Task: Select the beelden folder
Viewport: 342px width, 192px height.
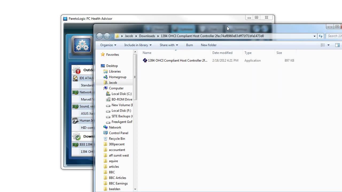Action: coord(115,189)
